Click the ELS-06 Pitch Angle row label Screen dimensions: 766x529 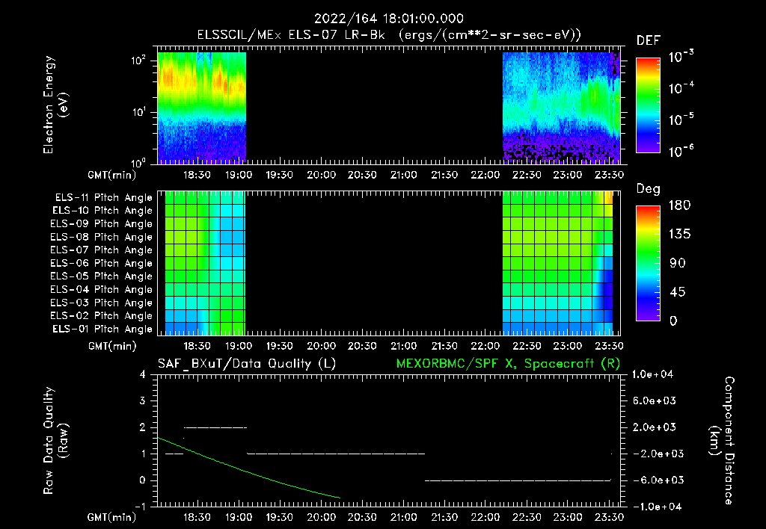click(x=102, y=264)
